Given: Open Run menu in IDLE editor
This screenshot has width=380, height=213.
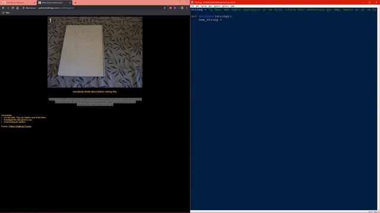Looking at the screenshot, I should tap(210, 6).
